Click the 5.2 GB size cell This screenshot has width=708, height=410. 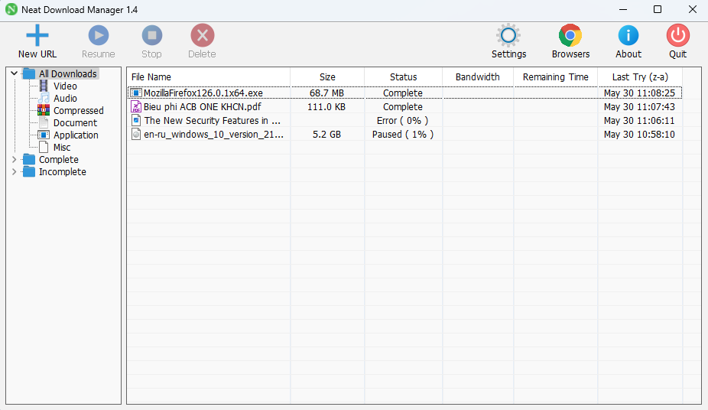(327, 134)
